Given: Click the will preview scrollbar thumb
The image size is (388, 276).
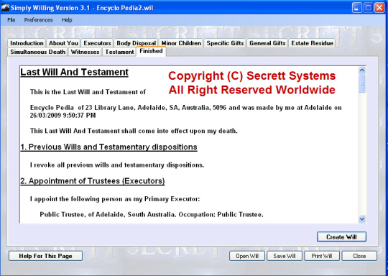Looking at the screenshot, I should coord(362,83).
